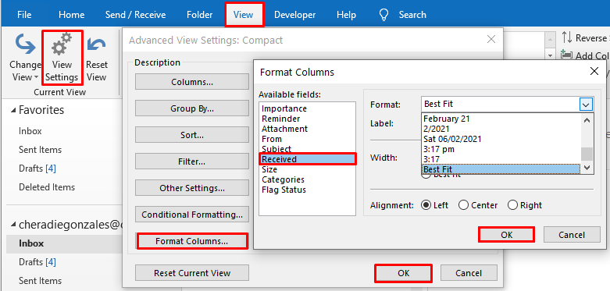This screenshot has width=610, height=291.
Task: Open Deleted Items folder
Action: pyautogui.click(x=47, y=187)
